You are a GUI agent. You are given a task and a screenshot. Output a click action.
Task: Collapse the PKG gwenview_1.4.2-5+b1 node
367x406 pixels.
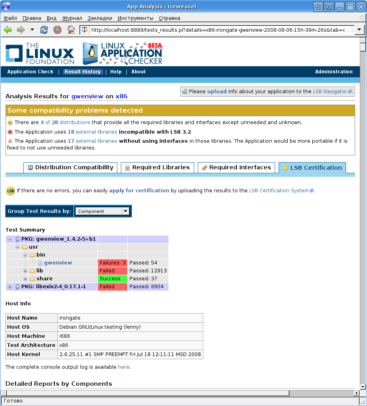tap(10, 239)
